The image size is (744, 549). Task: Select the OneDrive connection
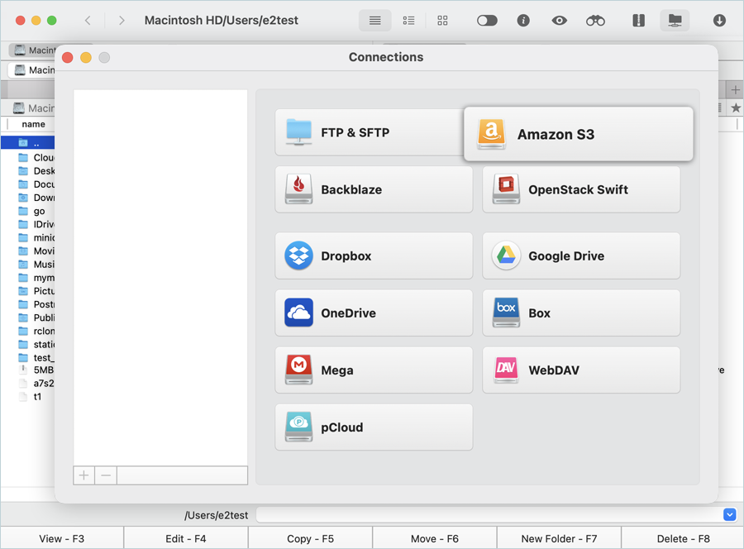click(374, 313)
